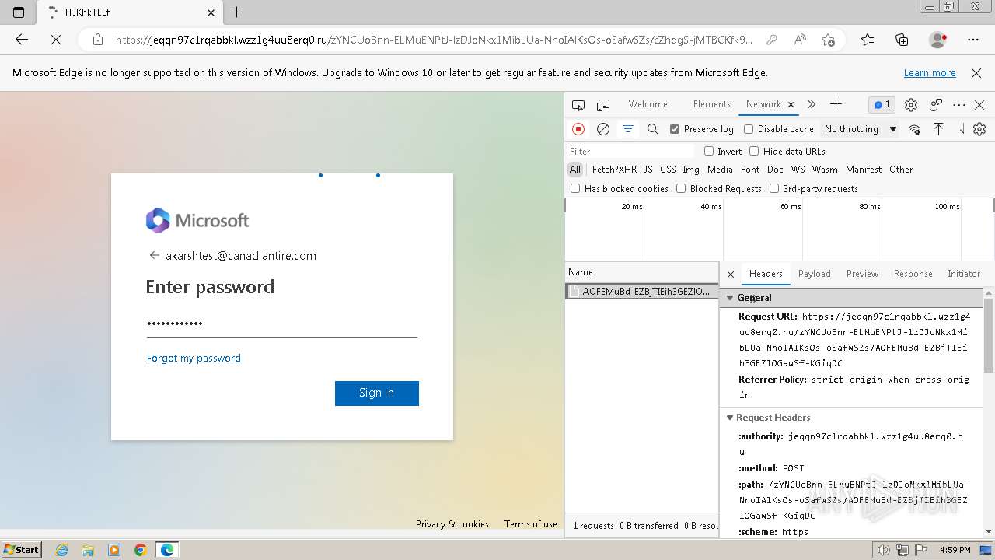
Task: Open DevTools settings gear
Action: click(x=911, y=105)
